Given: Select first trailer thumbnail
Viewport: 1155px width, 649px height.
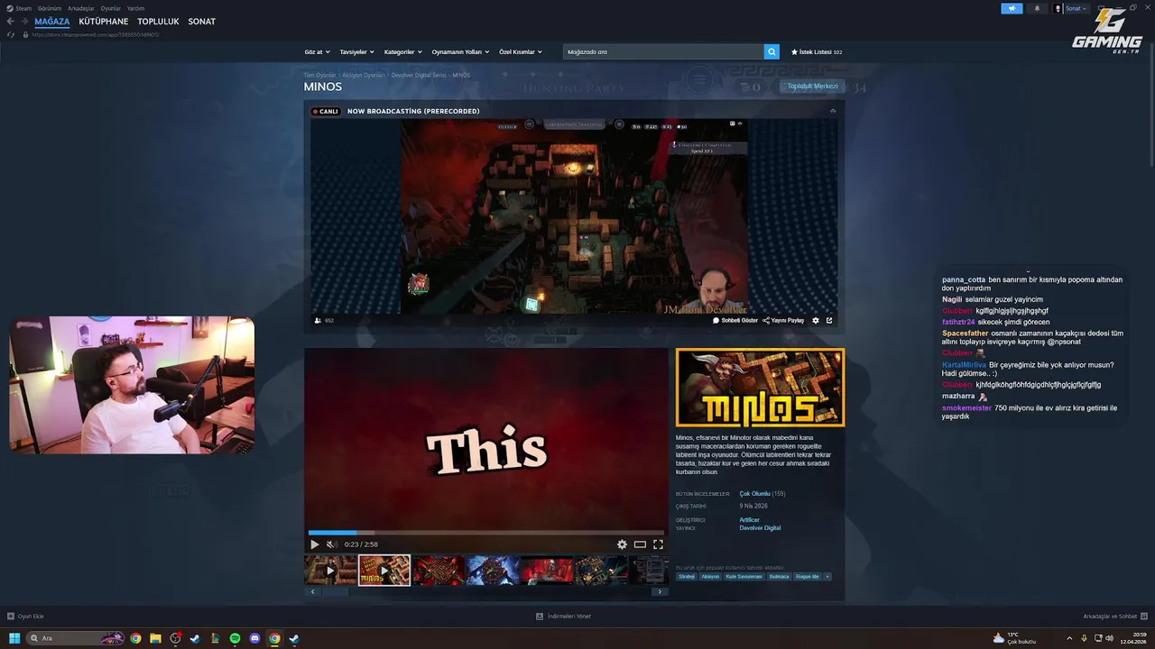Looking at the screenshot, I should [x=330, y=571].
